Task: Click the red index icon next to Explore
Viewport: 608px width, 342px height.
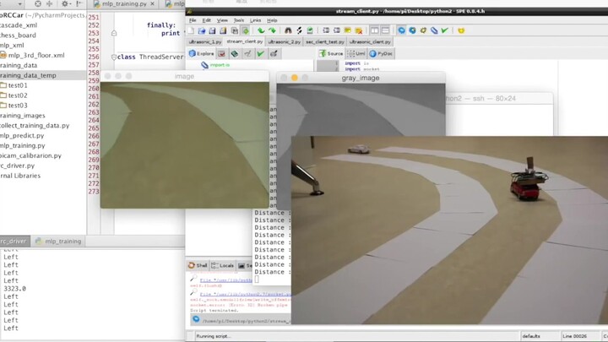Action: pyautogui.click(x=221, y=53)
